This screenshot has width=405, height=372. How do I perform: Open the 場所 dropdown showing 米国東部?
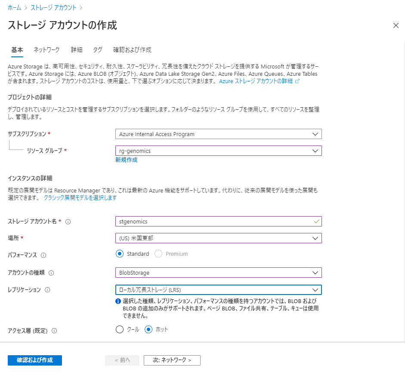[219, 238]
